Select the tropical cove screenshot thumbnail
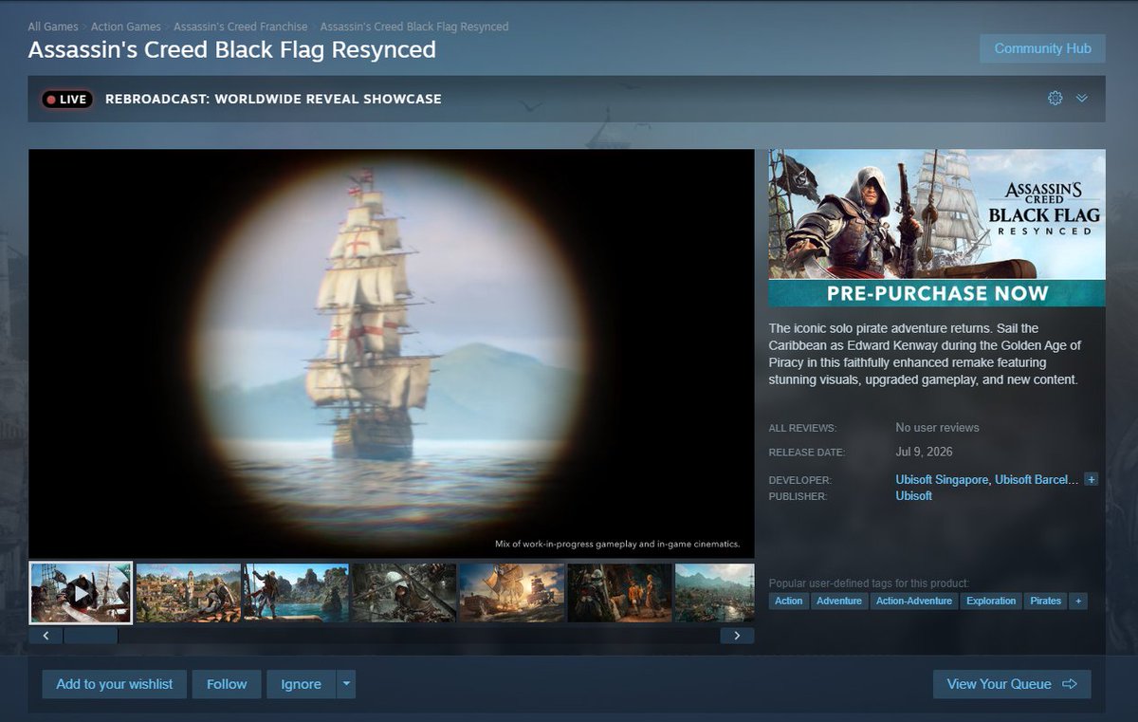The width and height of the screenshot is (1138, 722). 297,593
